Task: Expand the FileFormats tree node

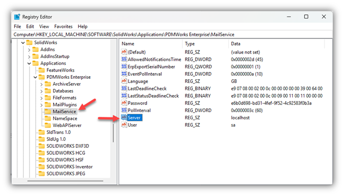Action: click(x=41, y=98)
